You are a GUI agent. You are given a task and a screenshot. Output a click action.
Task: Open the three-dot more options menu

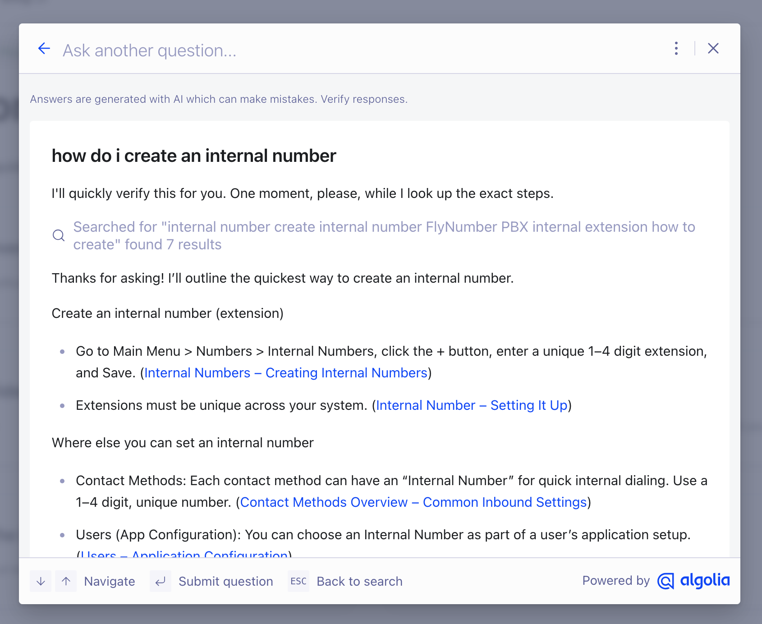click(x=676, y=49)
